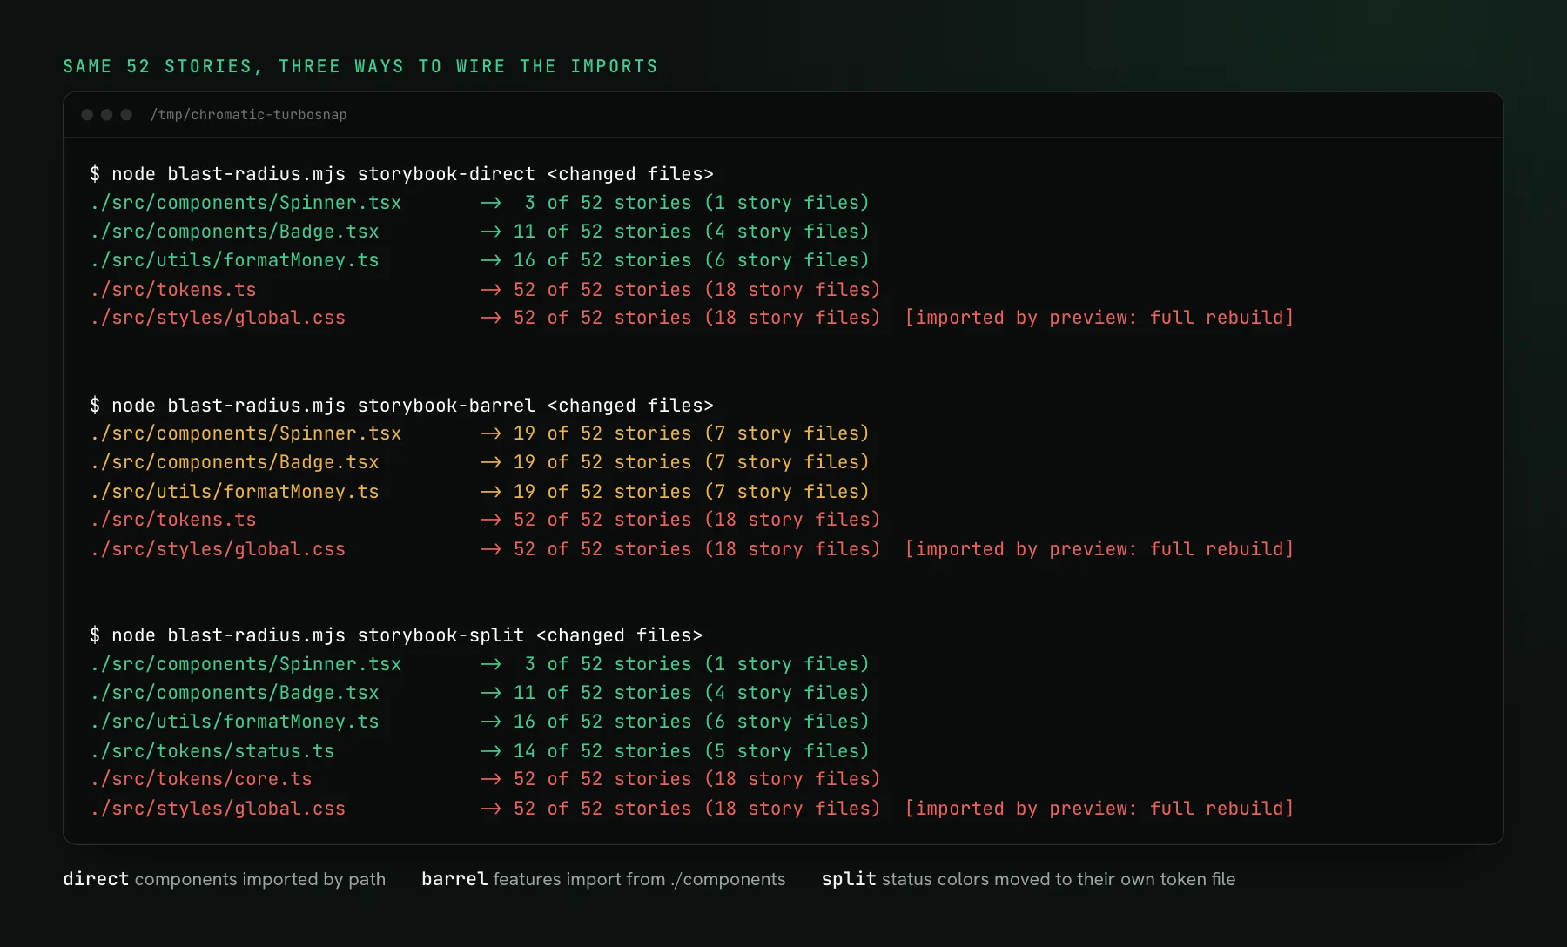Click the storybook-barrel command line
This screenshot has height=947, width=1567.
pyautogui.click(x=401, y=406)
